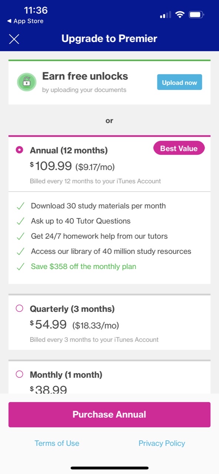The height and width of the screenshot is (474, 219).
Task: Click the checkmark next to Ask up to 40 Tutor Questions
Action: click(20, 221)
